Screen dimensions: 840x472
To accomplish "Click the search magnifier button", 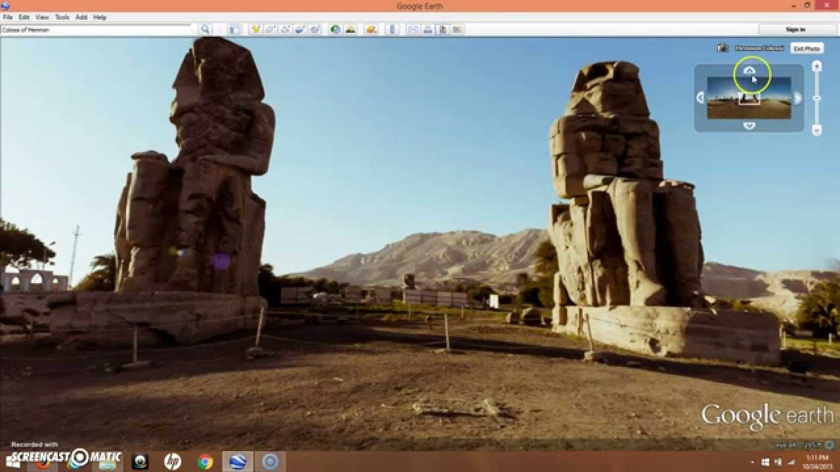I will tap(205, 29).
